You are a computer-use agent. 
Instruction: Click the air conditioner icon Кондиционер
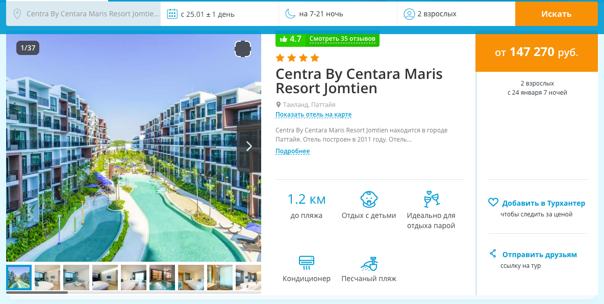(307, 263)
